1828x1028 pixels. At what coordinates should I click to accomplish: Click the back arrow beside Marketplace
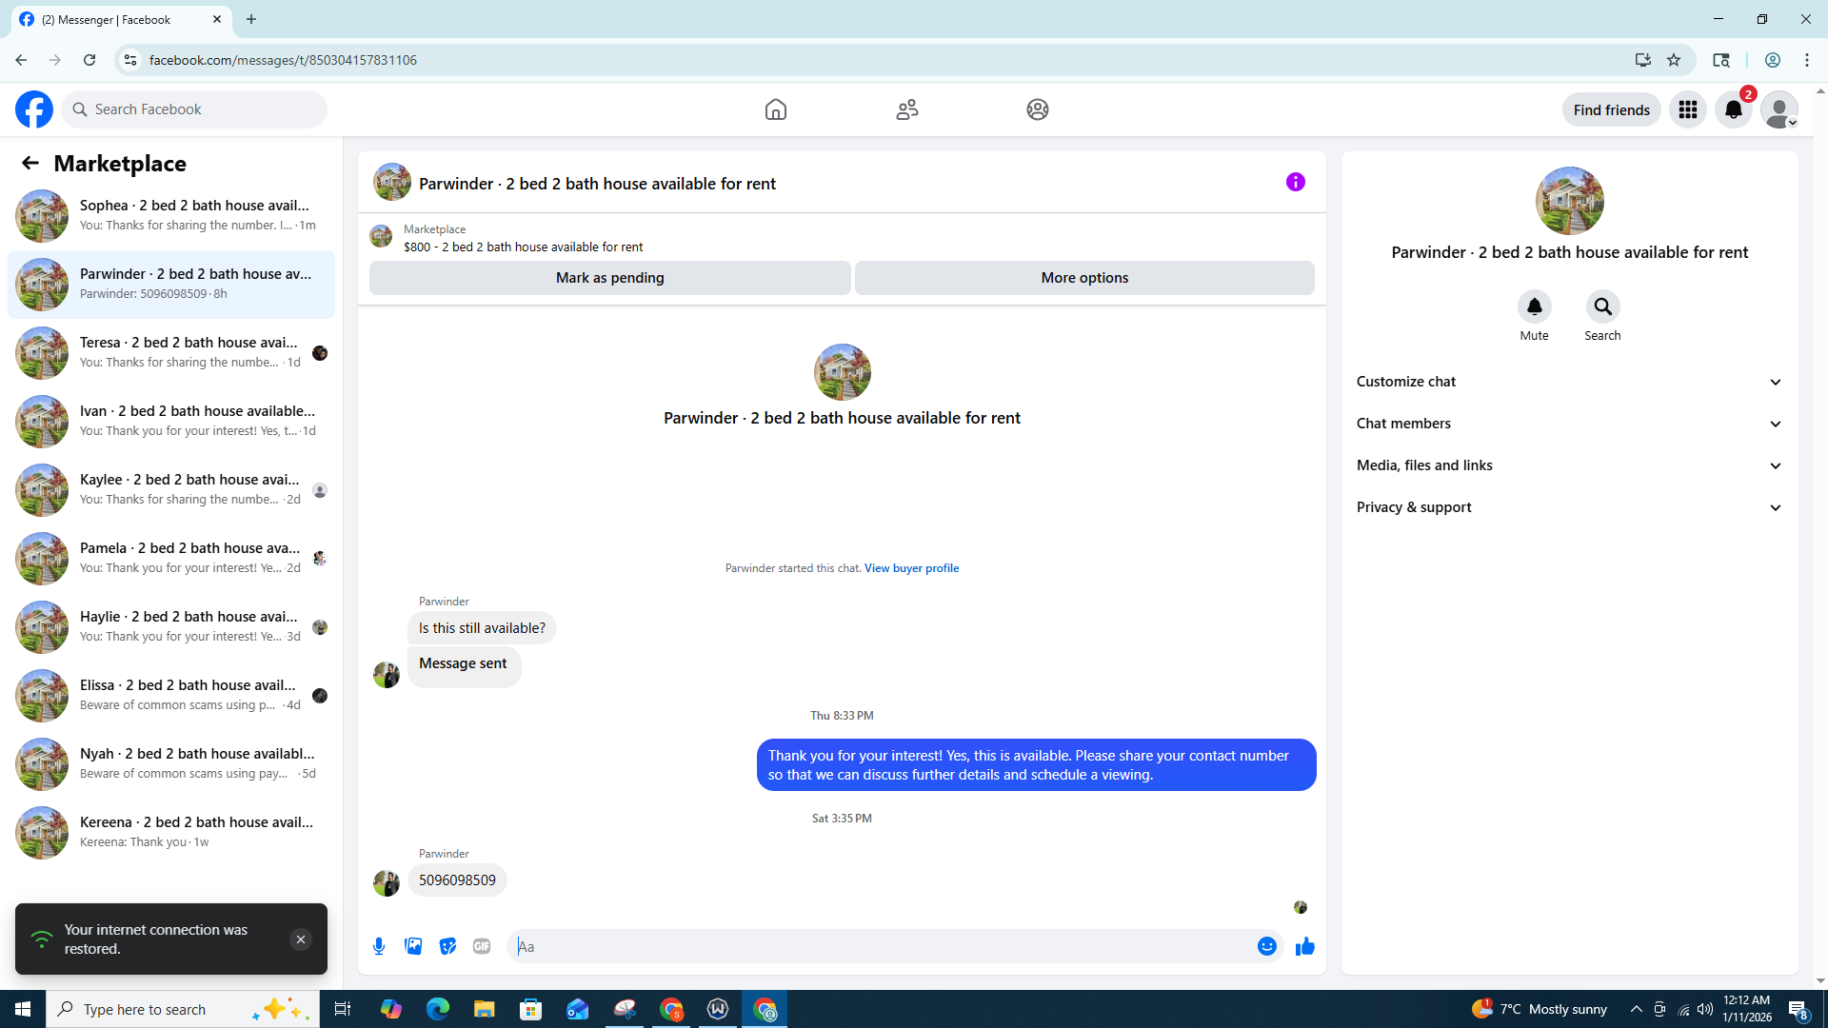pyautogui.click(x=30, y=163)
